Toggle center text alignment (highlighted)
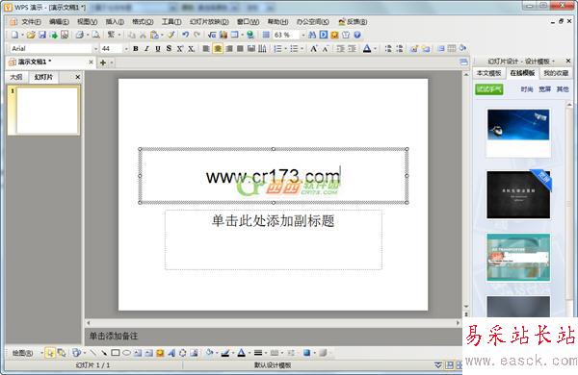Viewport: 578px width, 375px height. tap(218, 49)
